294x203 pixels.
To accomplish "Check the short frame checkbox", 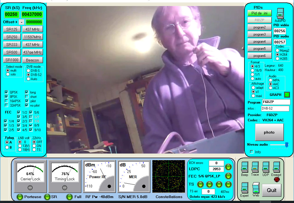I will pyautogui.click(x=27, y=97).
